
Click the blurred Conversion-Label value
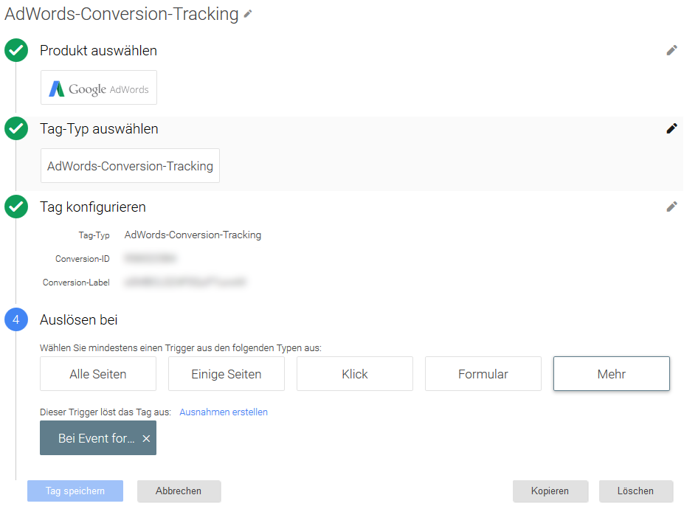pos(185,283)
